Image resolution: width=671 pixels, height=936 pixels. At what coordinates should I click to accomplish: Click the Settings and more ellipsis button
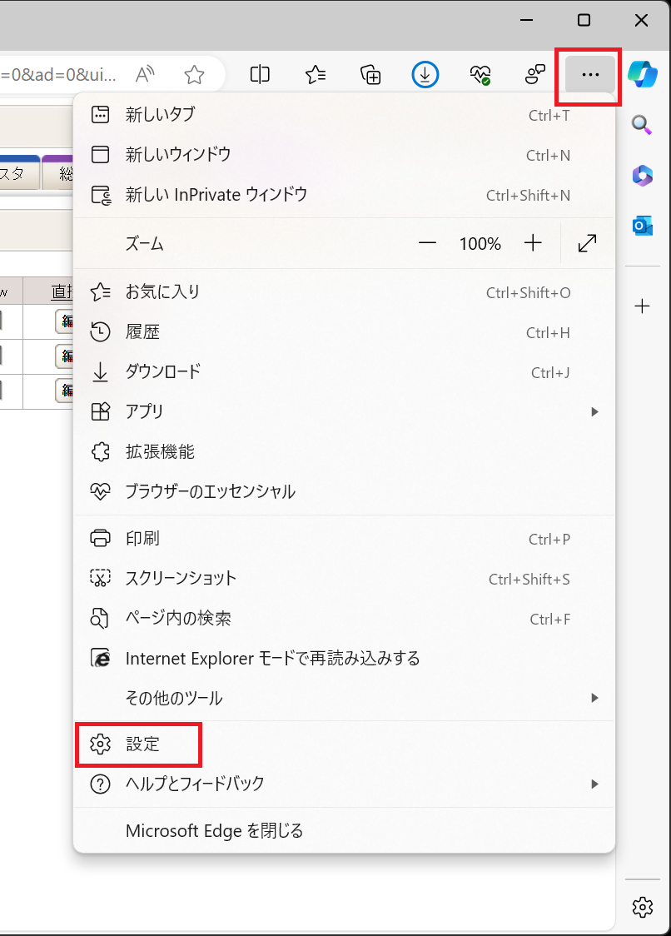[589, 75]
